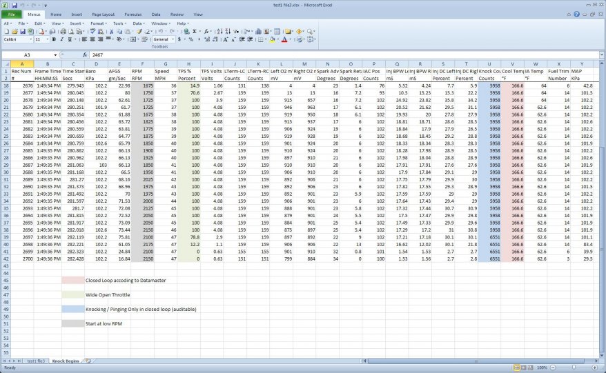Switch to the Review ribbon tab
Image resolution: width=606 pixels, height=373 pixels.
point(177,14)
